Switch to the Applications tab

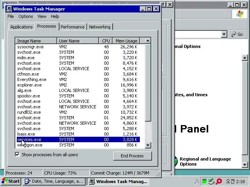(21, 27)
